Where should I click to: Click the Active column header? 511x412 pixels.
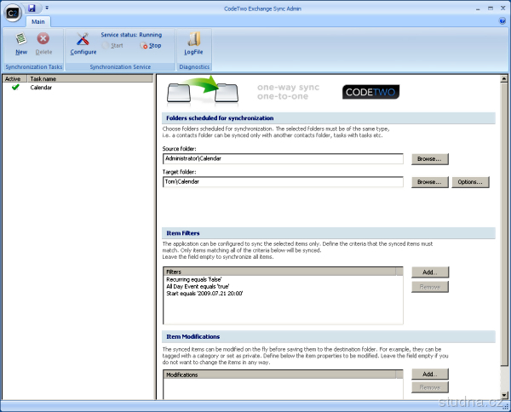(14, 79)
